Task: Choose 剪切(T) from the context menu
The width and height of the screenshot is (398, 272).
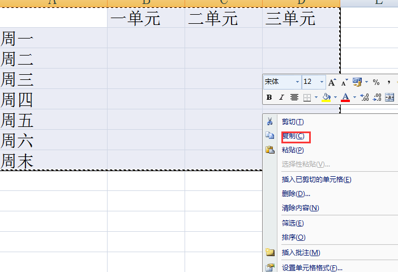Action: pyautogui.click(x=292, y=122)
